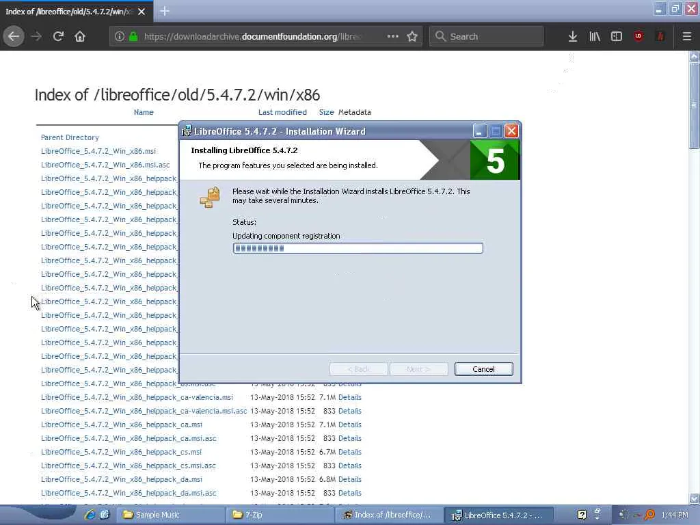Go back using Firefox back arrow
Viewport: 700px width, 525px height.
pyautogui.click(x=14, y=36)
